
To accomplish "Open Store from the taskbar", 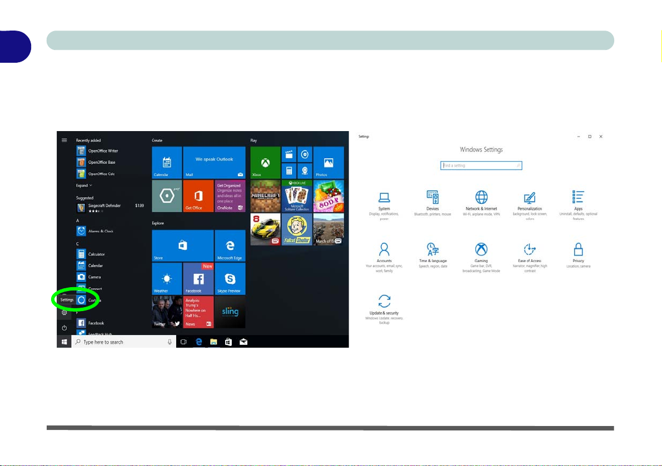I will [x=228, y=342].
